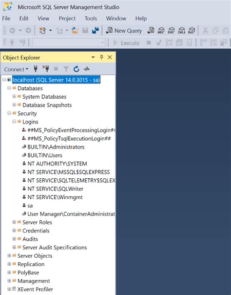Select the BUILTIN\Users login
This screenshot has height=295, width=231.
(45, 155)
